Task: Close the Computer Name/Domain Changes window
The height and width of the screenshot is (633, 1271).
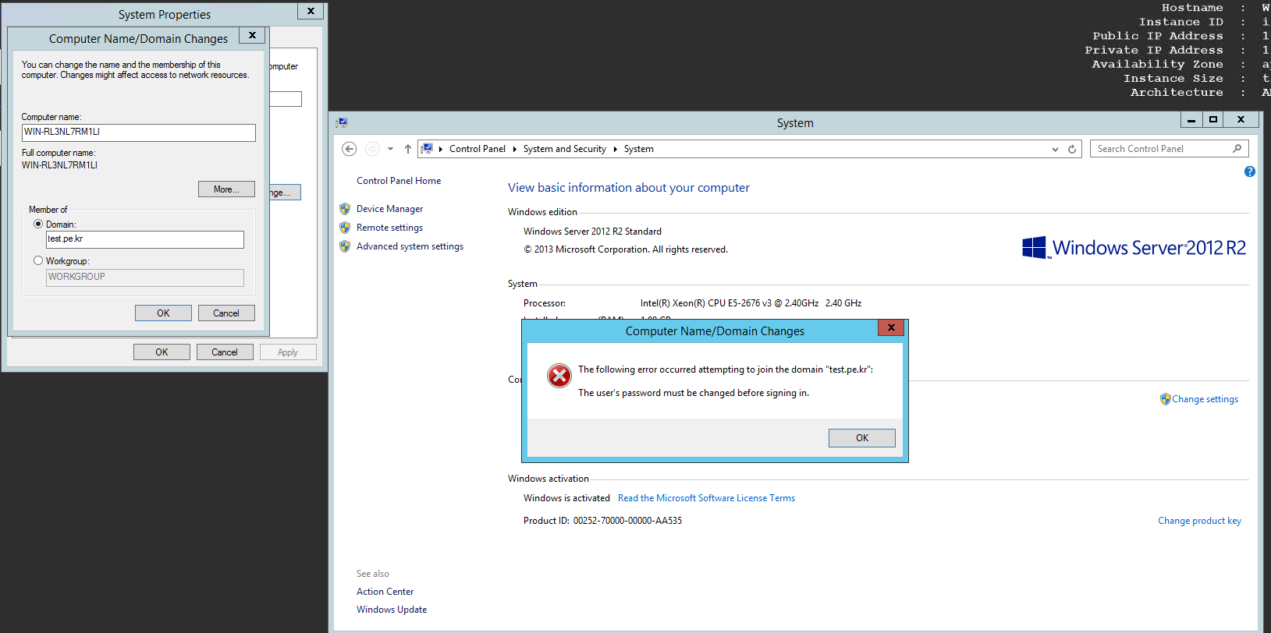Action: tap(252, 35)
